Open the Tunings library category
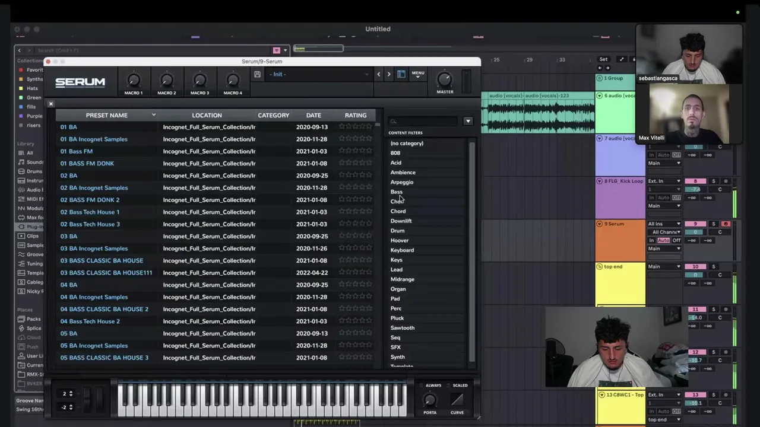The height and width of the screenshot is (427, 760). click(30, 263)
